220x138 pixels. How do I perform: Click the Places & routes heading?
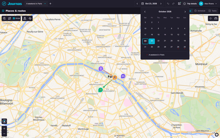click(16, 11)
